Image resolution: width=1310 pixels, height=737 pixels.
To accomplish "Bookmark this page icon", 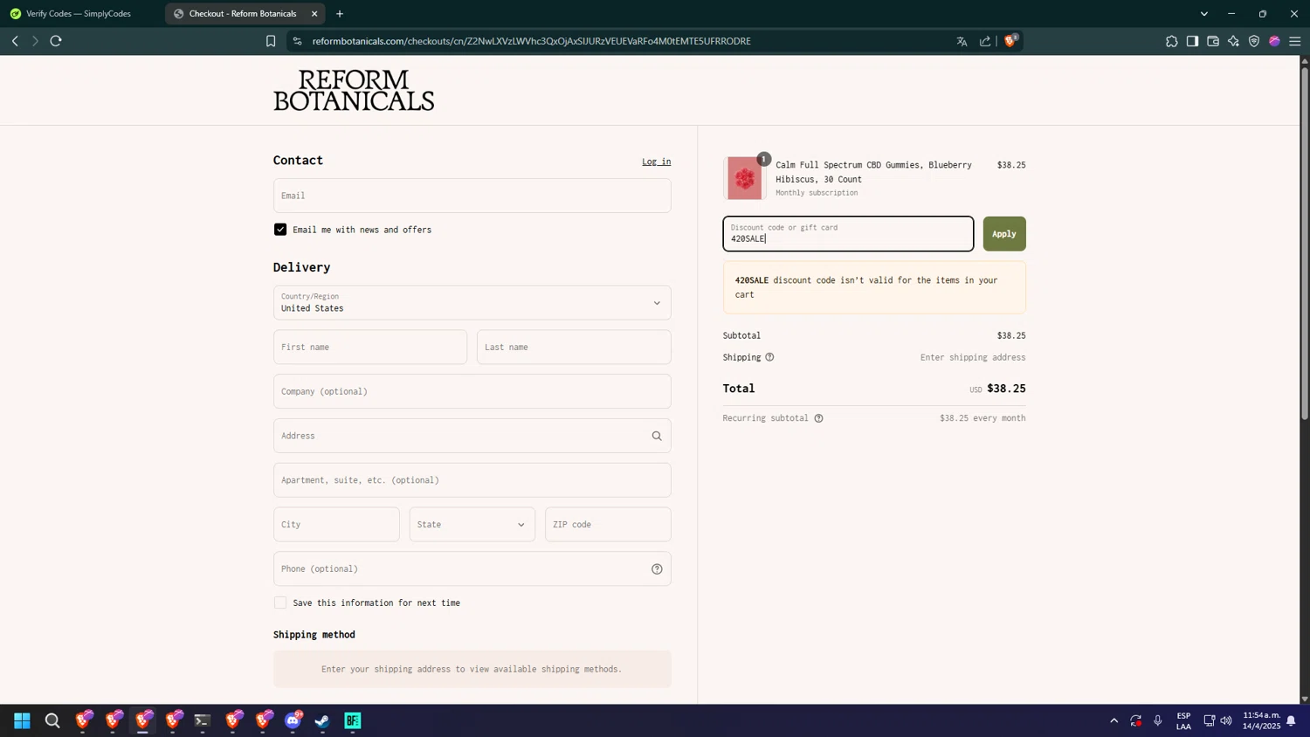I will click(x=271, y=41).
